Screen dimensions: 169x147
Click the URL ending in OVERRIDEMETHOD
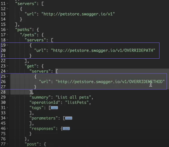[110, 82]
